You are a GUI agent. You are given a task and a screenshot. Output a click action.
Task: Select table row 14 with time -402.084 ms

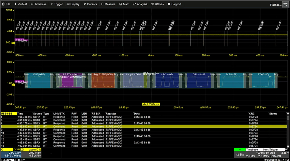point(144,146)
